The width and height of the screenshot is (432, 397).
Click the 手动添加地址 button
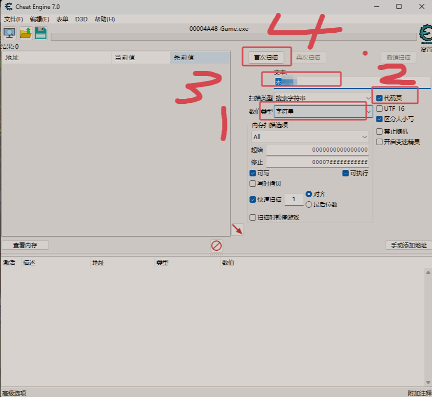tap(409, 245)
